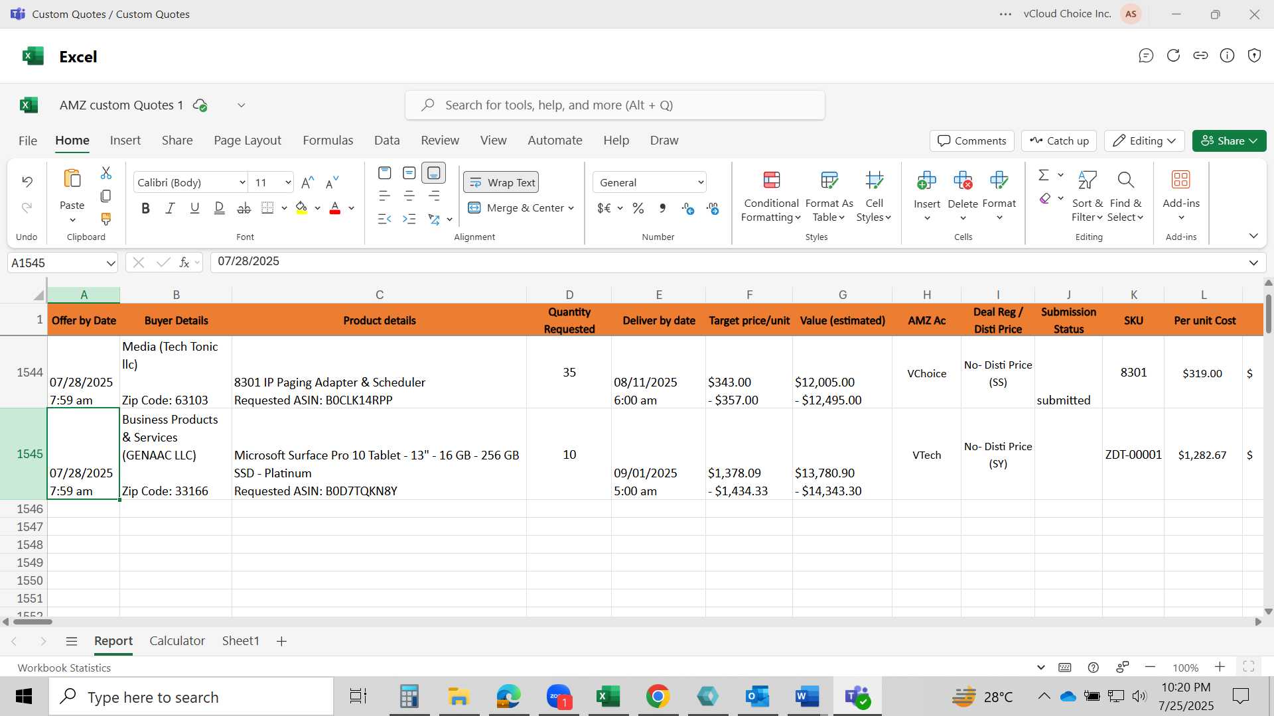Click the Cut scissors icon
The width and height of the screenshot is (1274, 716).
(x=106, y=173)
